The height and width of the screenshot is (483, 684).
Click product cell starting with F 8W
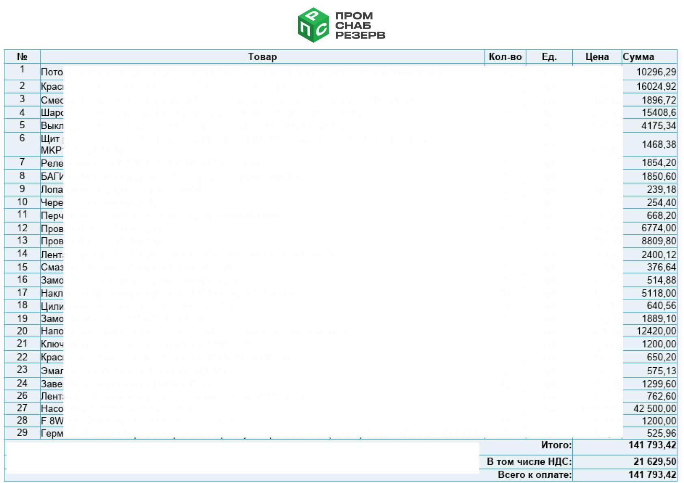coord(262,421)
